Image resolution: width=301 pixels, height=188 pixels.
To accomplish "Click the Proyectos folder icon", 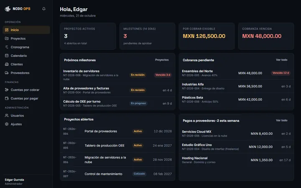I will click(7, 38).
